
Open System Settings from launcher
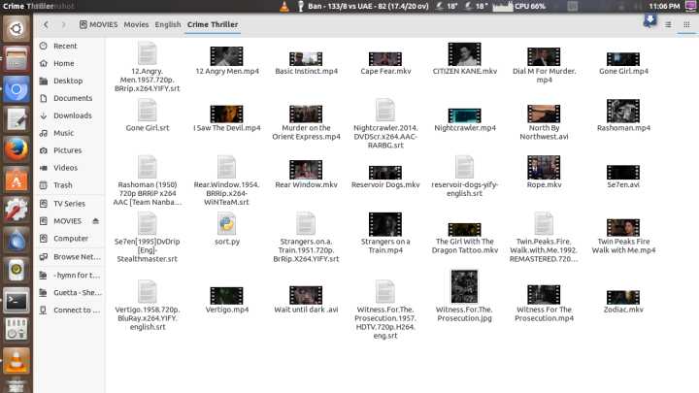17,210
